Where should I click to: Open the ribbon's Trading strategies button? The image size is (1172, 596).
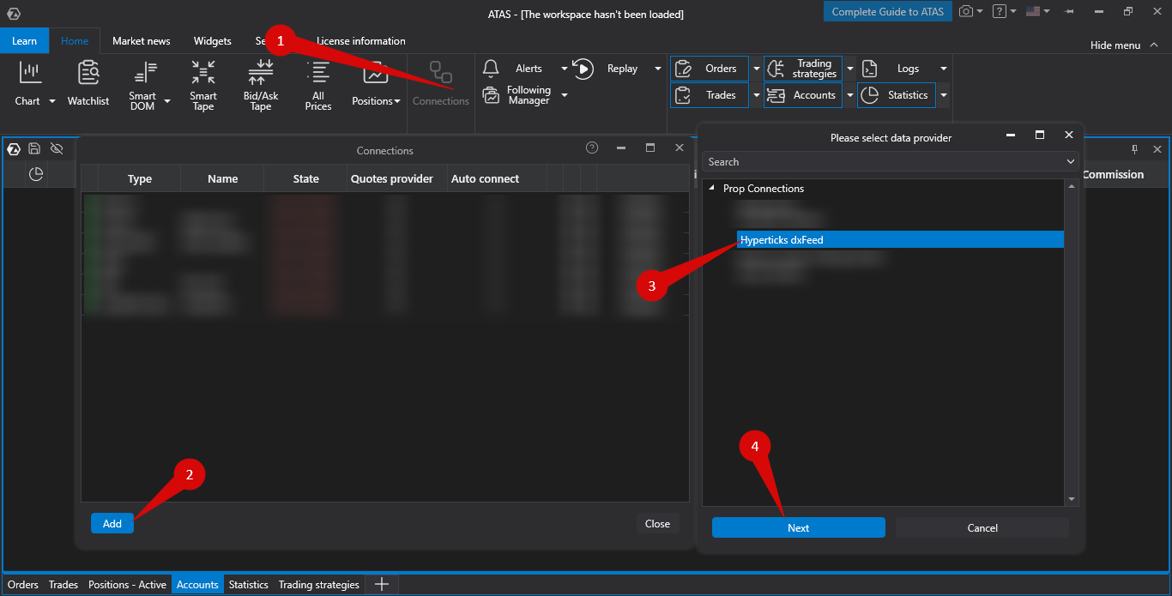point(803,69)
